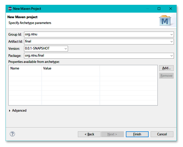Open the Artifact Id dropdown arrow
Screen dimensions: 183x147
pos(171,41)
